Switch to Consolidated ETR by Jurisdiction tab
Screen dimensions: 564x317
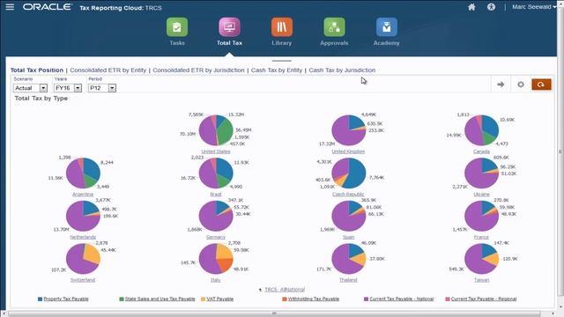(198, 70)
